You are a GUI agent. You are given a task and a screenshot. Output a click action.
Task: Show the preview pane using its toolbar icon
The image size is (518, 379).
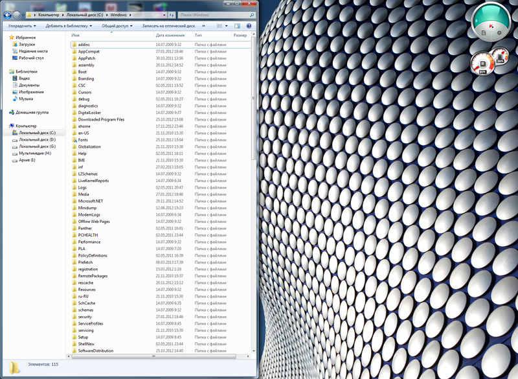click(x=237, y=26)
